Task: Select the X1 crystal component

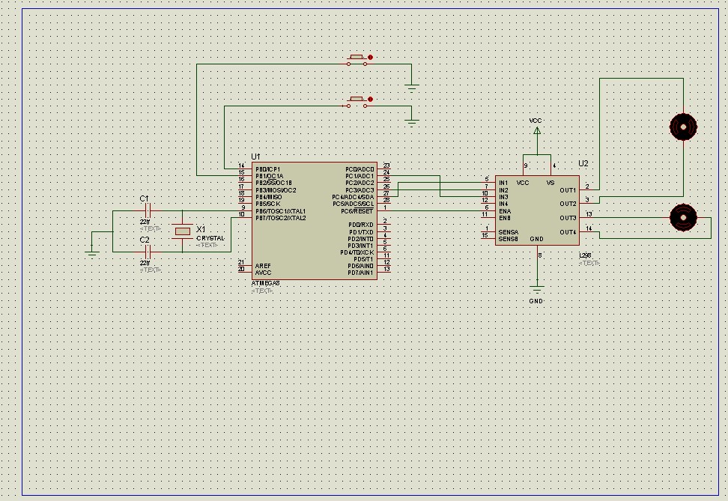Action: pos(182,231)
